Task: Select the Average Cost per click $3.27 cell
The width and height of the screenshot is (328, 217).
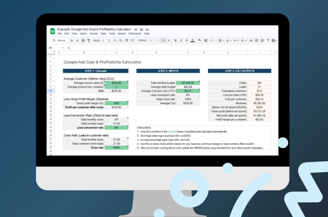Action: click(188, 91)
